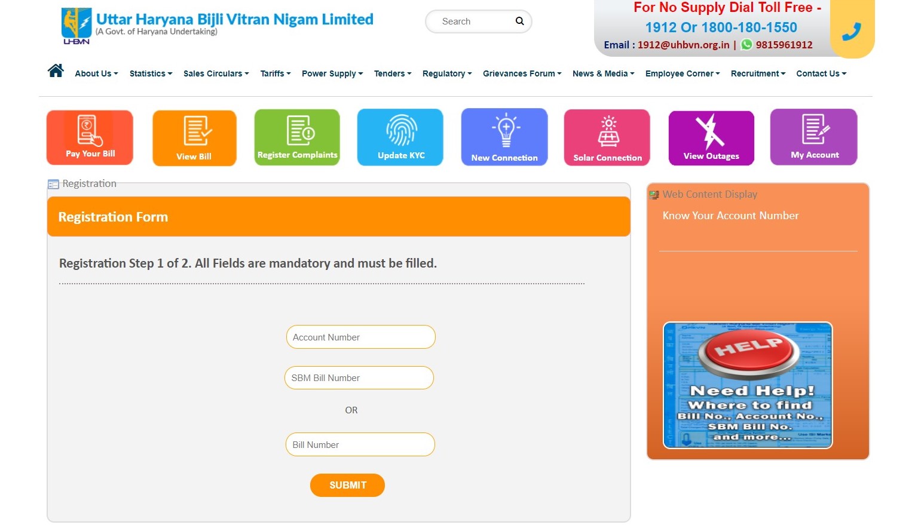Open the Pay Your Bill tile
Image resolution: width=915 pixels, height=525 pixels.
90,137
